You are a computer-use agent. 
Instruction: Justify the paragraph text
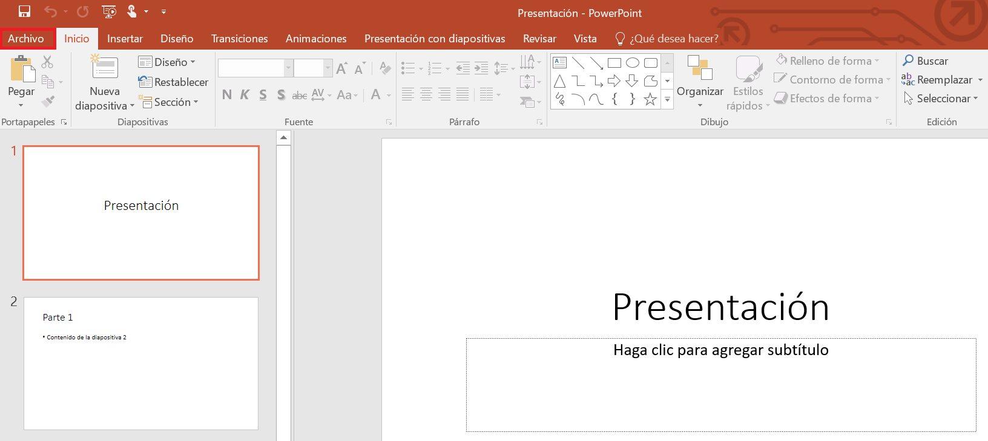point(463,94)
